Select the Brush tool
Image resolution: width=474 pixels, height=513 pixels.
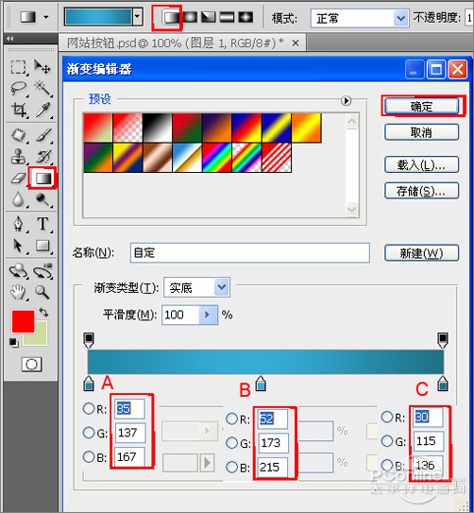(x=42, y=135)
